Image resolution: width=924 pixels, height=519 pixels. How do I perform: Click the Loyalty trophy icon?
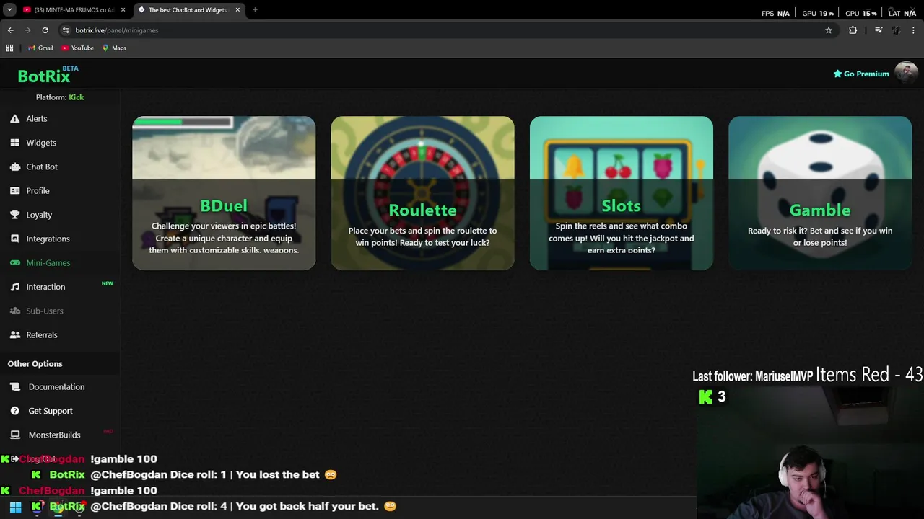pyautogui.click(x=14, y=215)
